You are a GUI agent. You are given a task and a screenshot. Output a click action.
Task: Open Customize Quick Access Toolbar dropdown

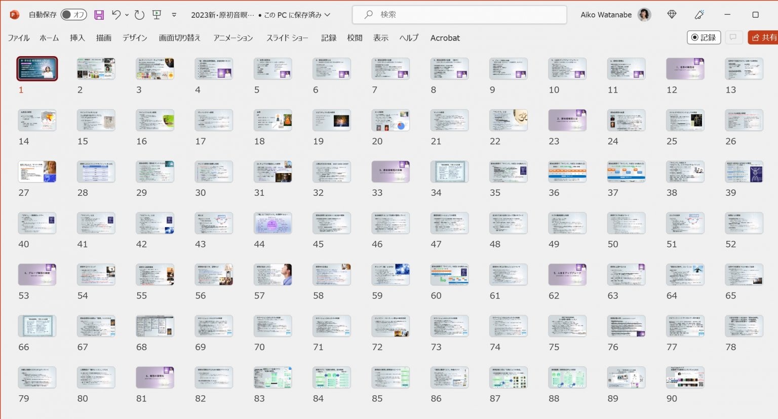(x=174, y=15)
